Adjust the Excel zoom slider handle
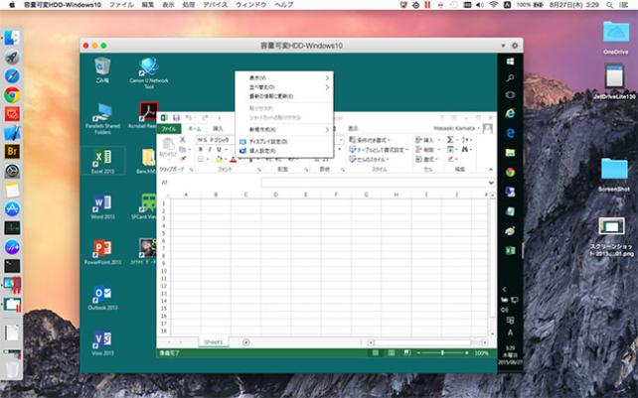 (442, 353)
